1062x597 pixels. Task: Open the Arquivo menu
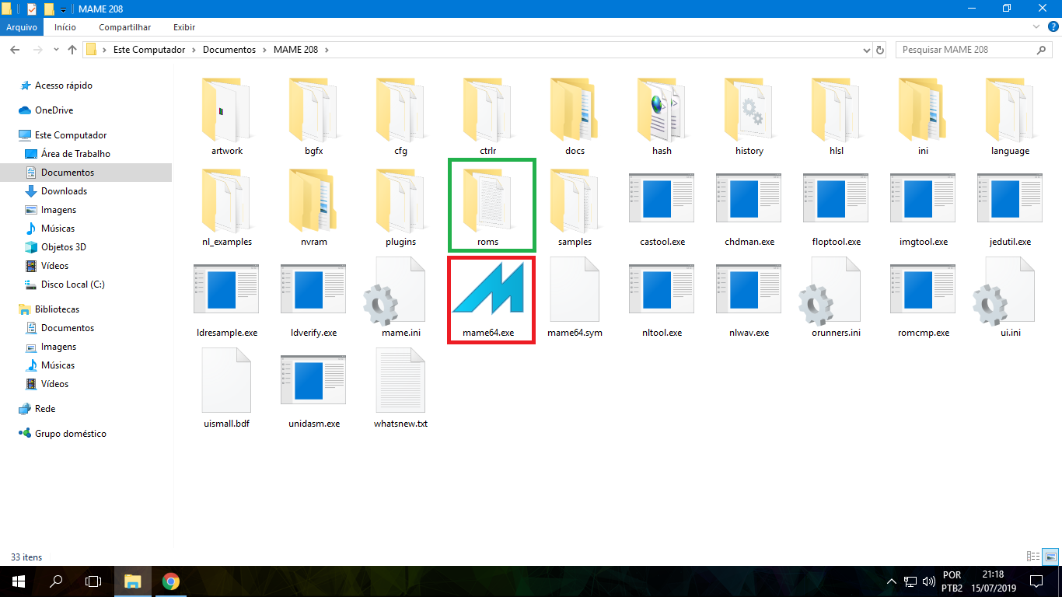point(22,27)
